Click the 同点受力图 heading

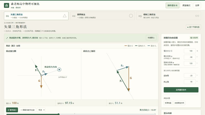(x=11, y=51)
